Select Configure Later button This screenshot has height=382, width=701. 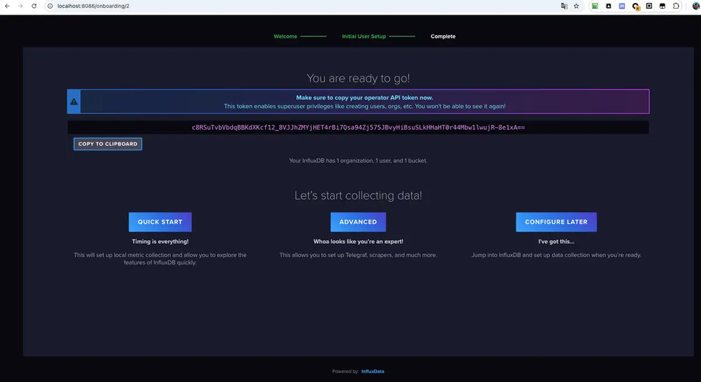click(x=556, y=222)
